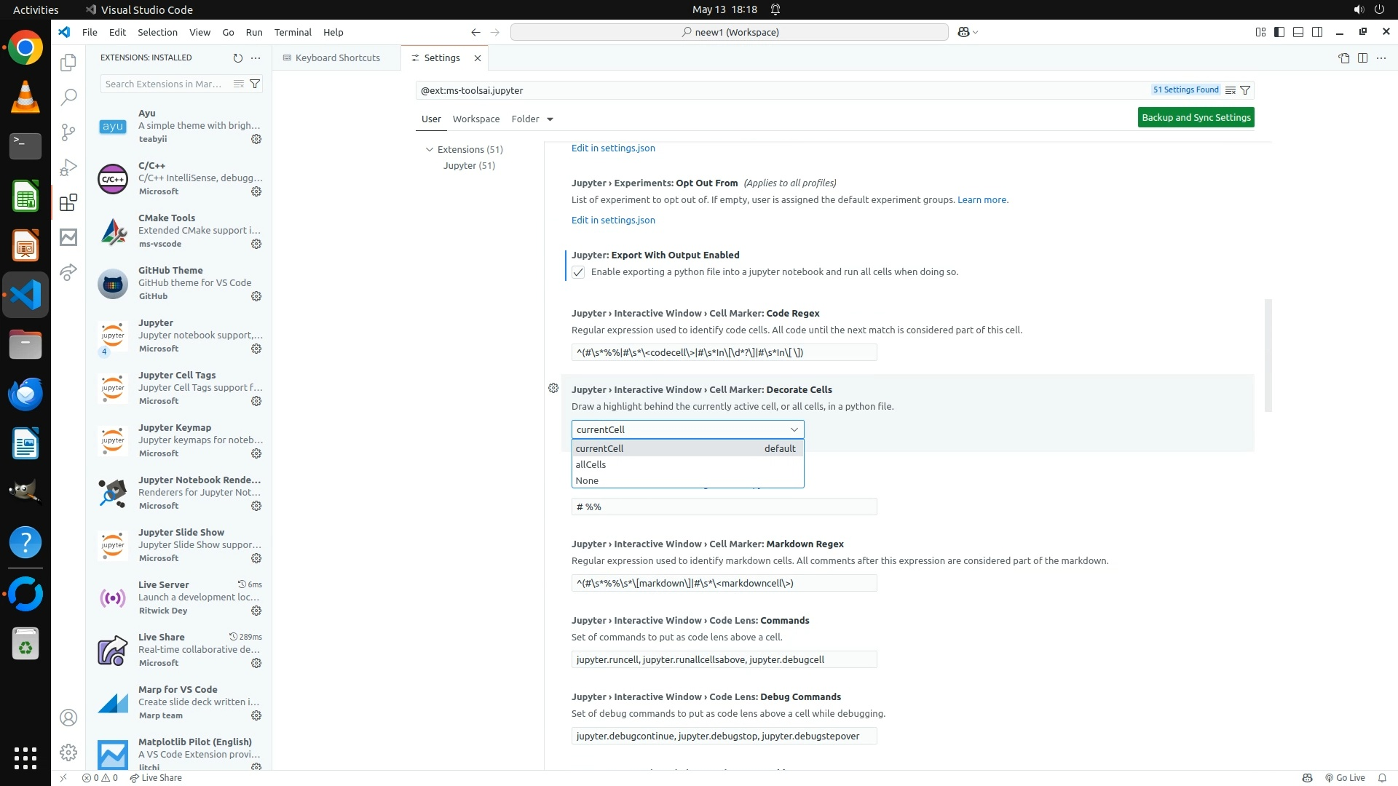
Task: Open the Explorer view in activity bar
Action: [68, 63]
